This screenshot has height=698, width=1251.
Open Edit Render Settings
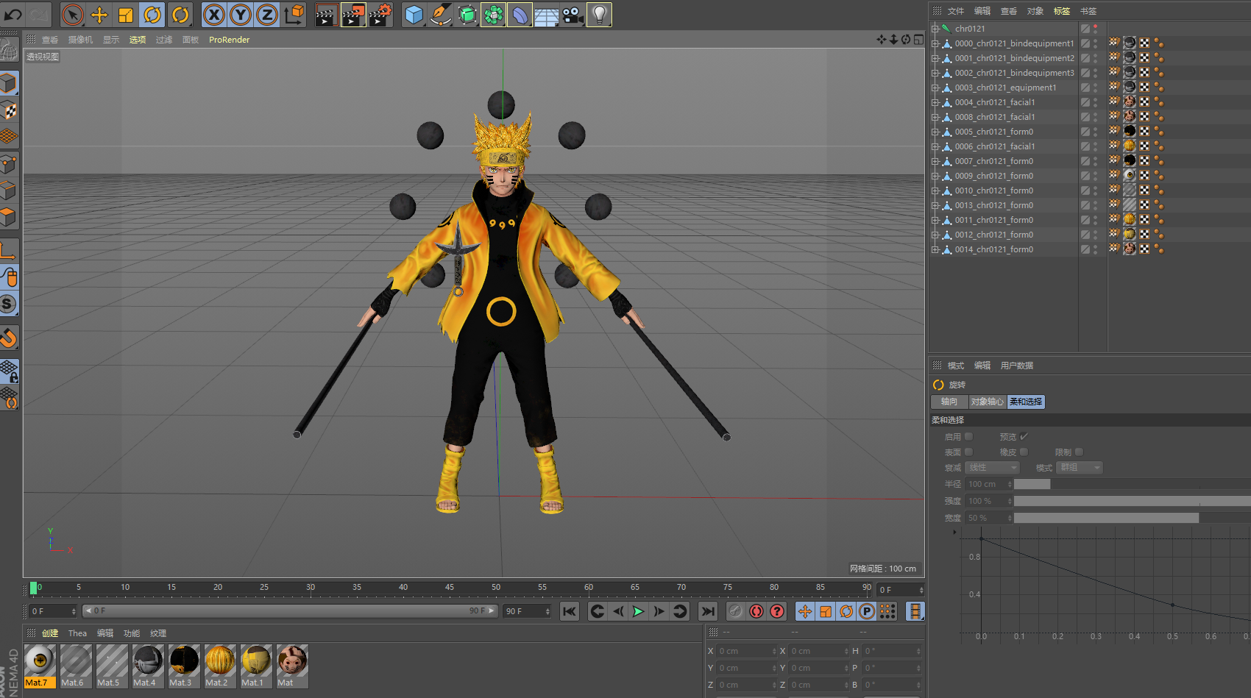(x=380, y=15)
